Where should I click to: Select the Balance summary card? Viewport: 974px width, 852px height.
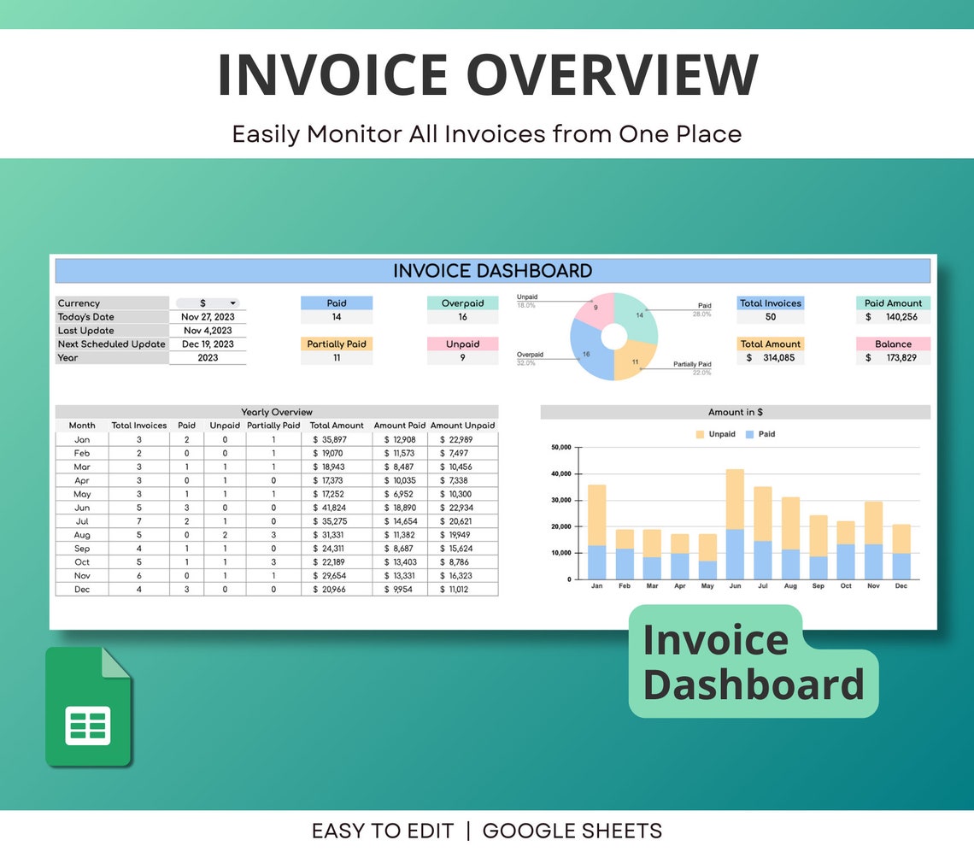point(893,350)
